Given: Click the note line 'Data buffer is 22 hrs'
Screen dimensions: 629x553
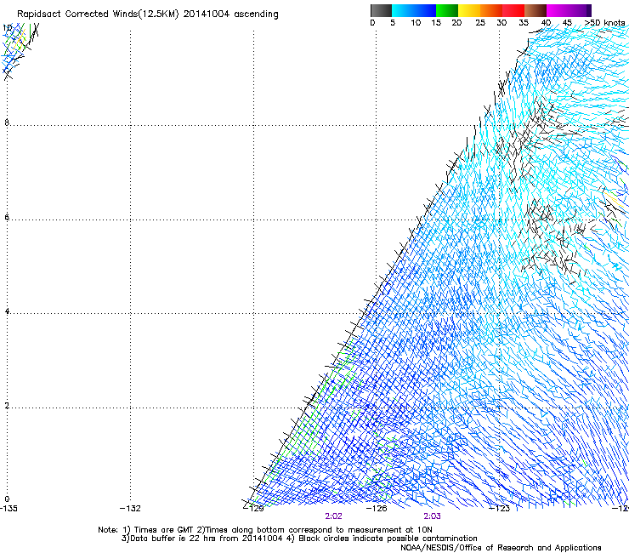Looking at the screenshot, I should 174,539.
